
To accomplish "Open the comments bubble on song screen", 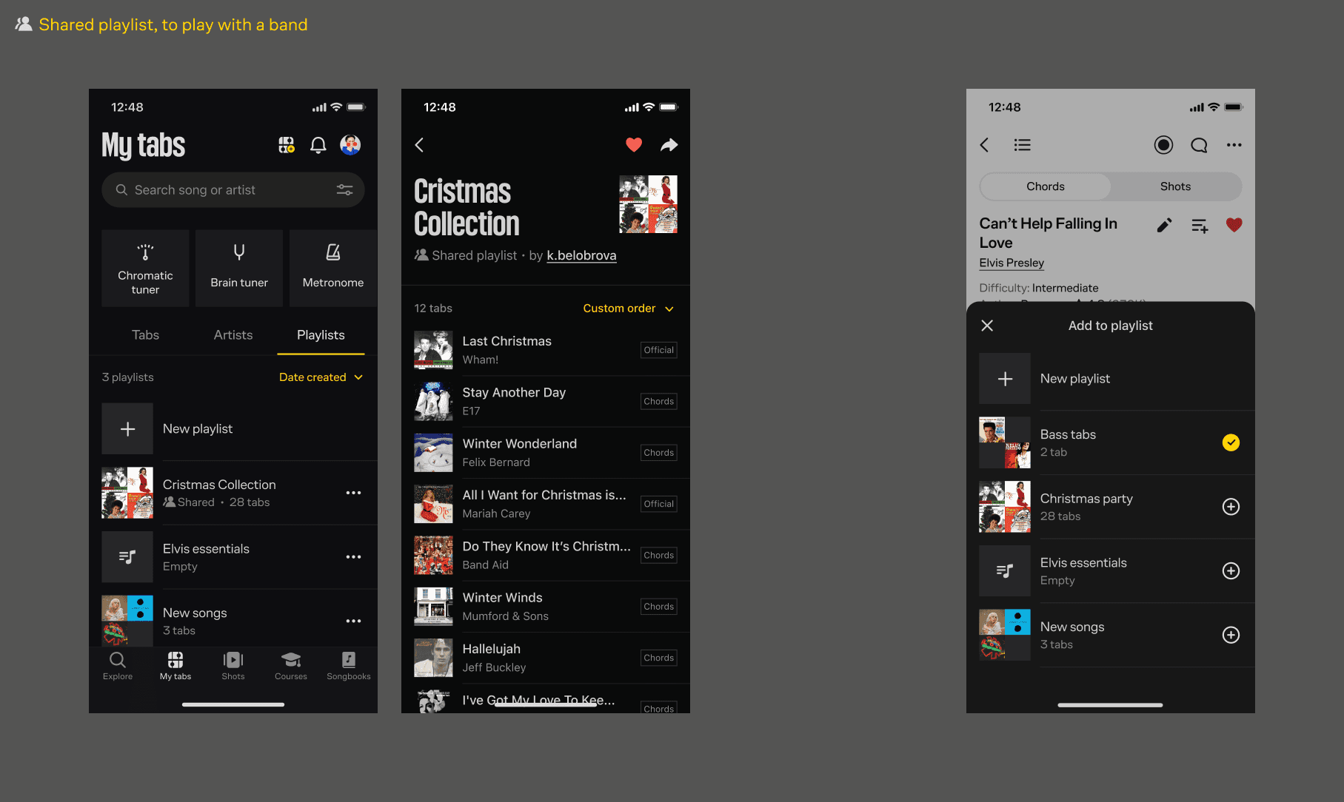I will [1199, 145].
